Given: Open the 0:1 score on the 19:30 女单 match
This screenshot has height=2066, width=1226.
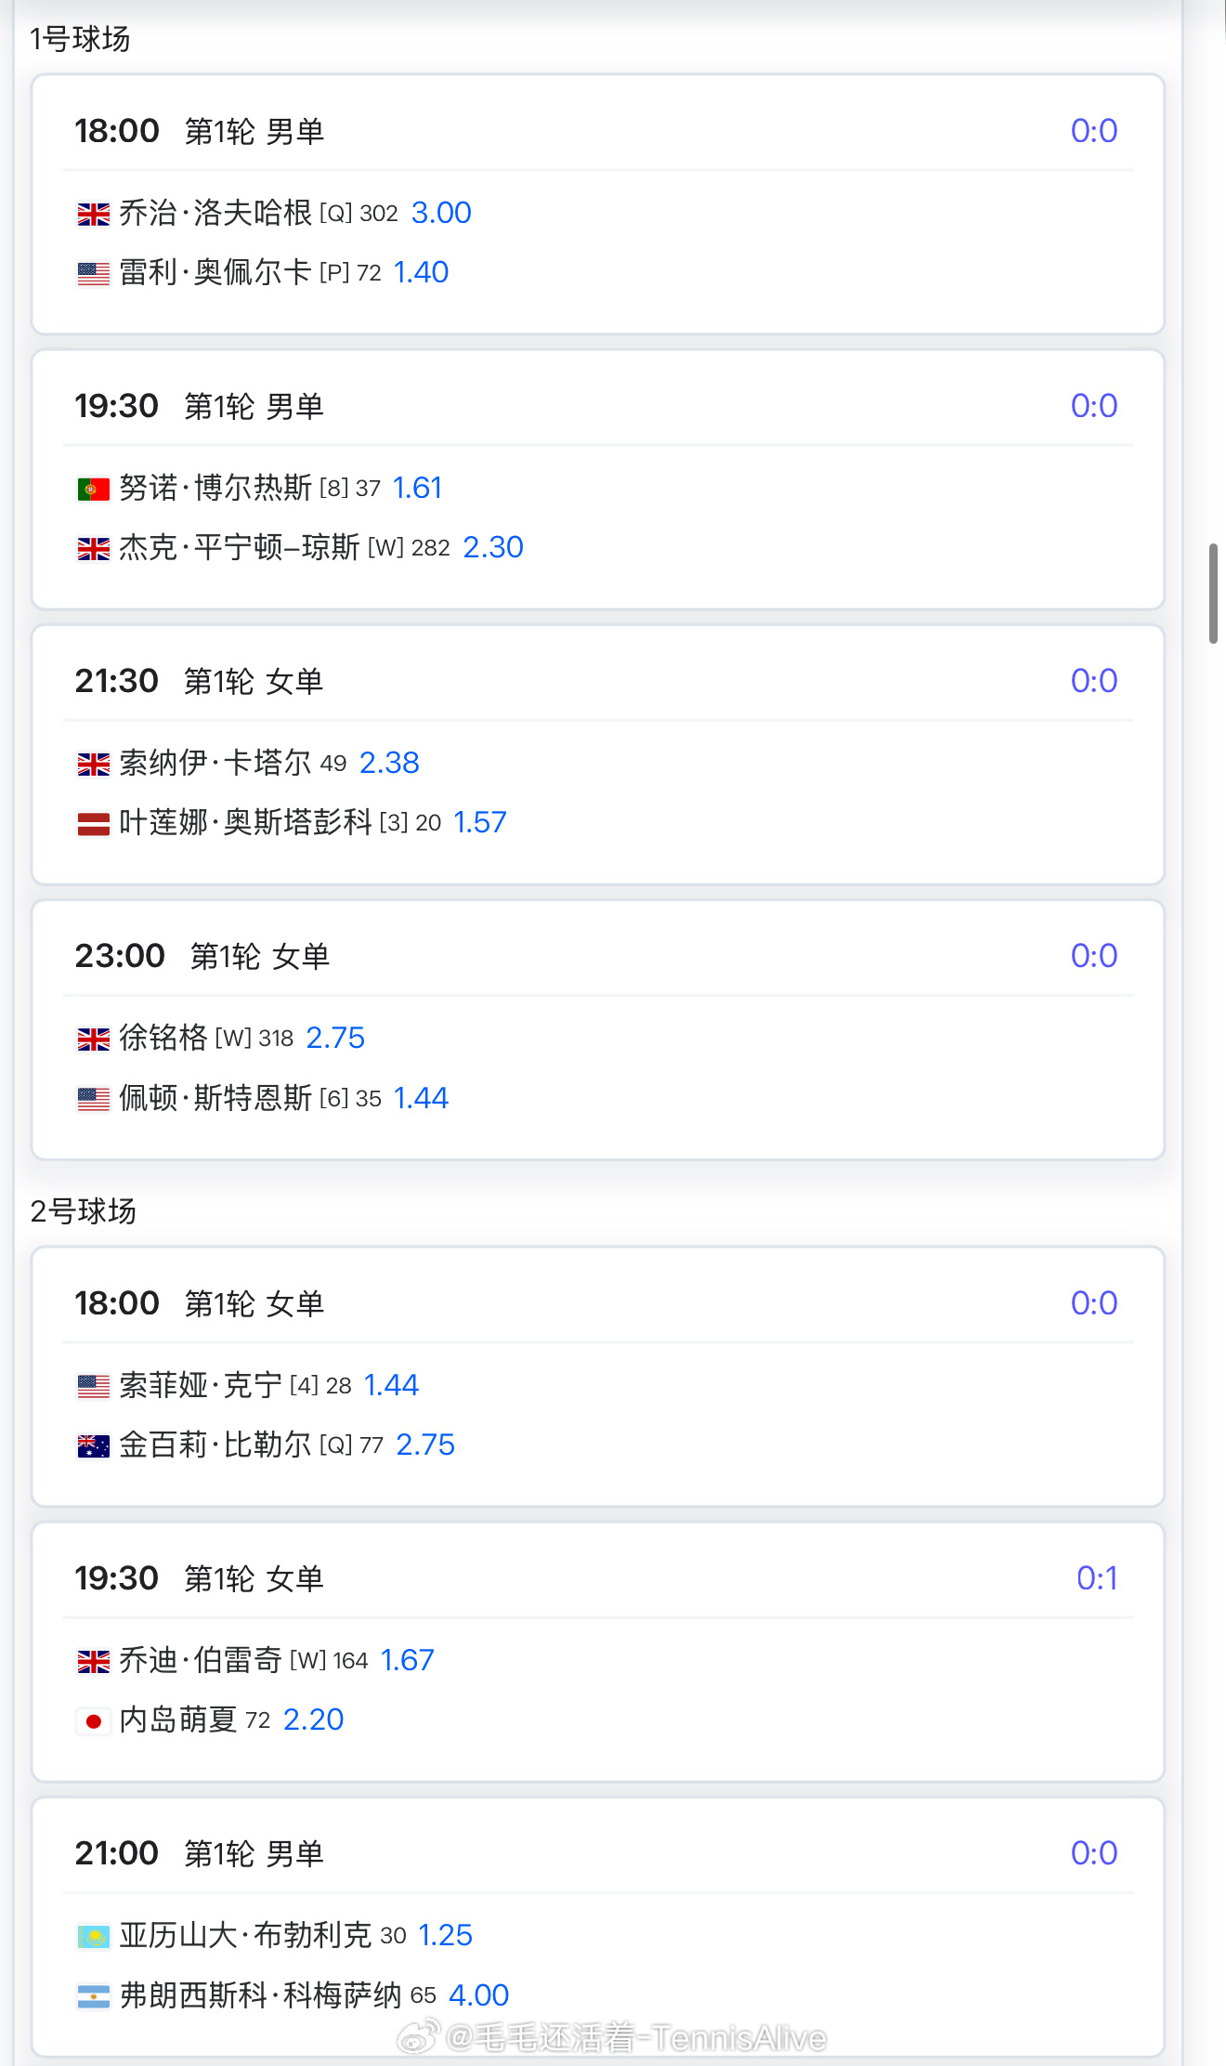Looking at the screenshot, I should click(1097, 1578).
